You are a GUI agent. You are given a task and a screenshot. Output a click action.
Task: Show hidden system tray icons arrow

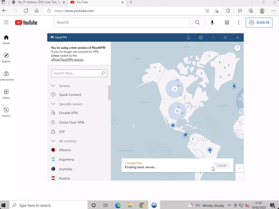pyautogui.click(x=229, y=205)
